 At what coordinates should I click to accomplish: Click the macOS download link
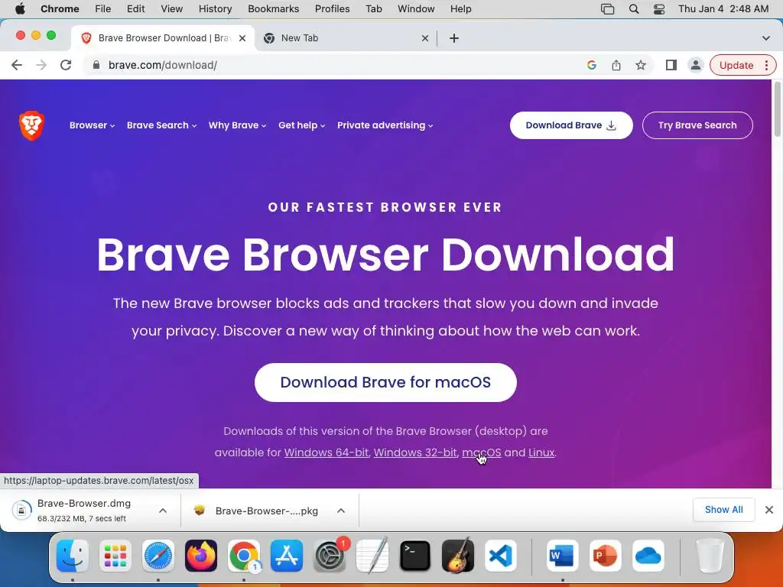(482, 452)
